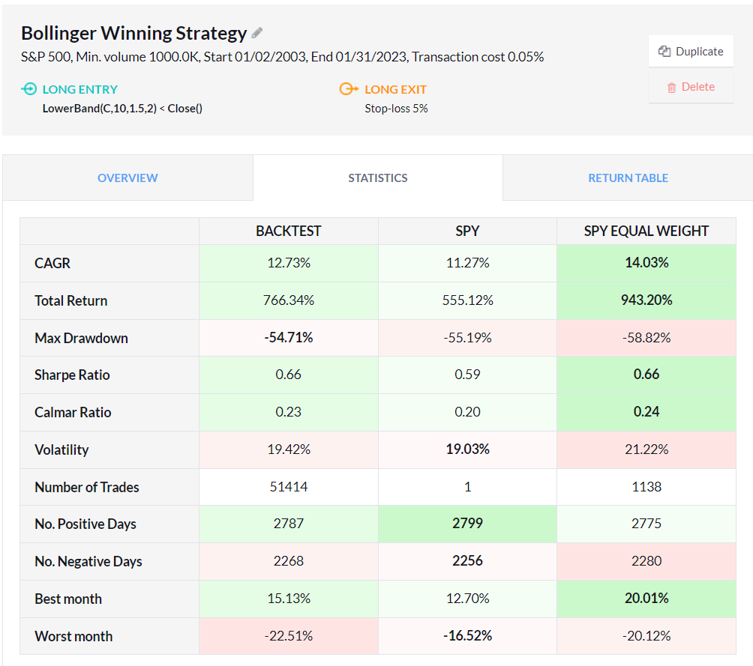Click the Duplicate button
753x666 pixels.
click(x=691, y=51)
